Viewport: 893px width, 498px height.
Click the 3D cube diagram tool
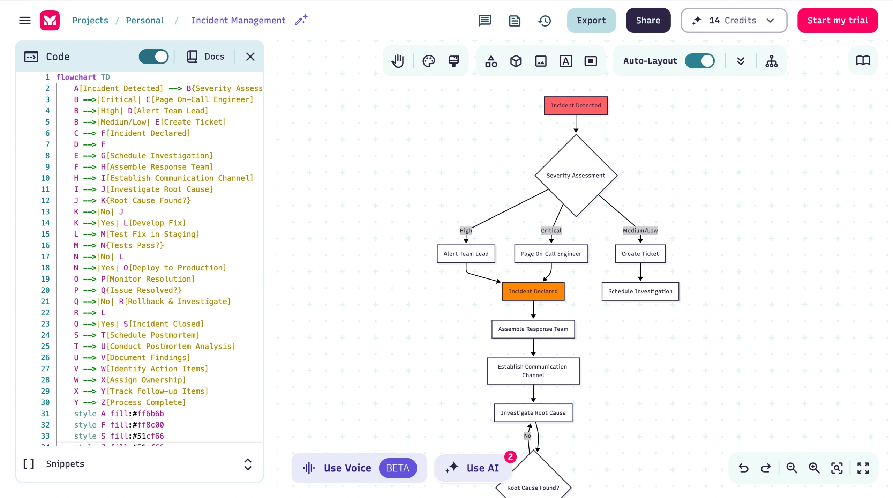[516, 61]
